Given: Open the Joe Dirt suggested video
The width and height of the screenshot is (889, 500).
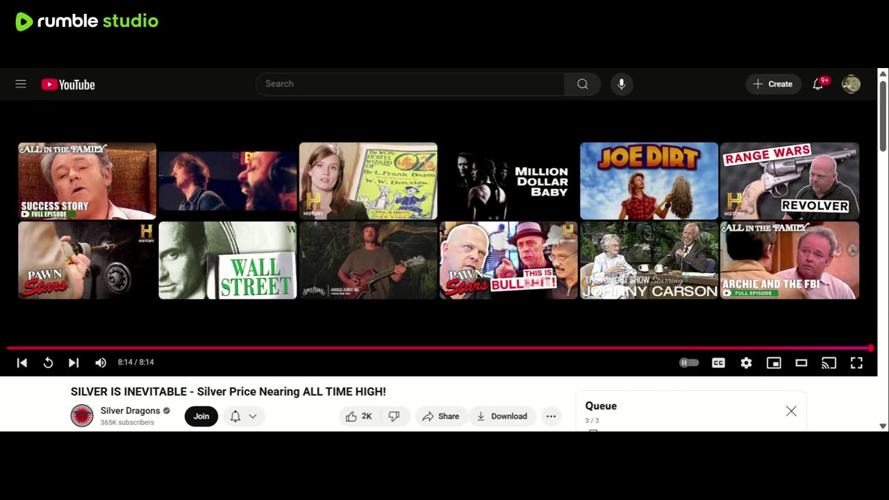Looking at the screenshot, I should click(x=649, y=181).
